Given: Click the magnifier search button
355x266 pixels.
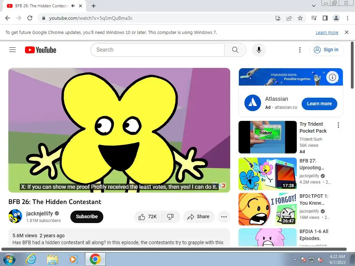Looking at the screenshot, I should (x=235, y=50).
